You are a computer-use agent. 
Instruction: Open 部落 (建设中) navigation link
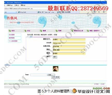click(95, 31)
